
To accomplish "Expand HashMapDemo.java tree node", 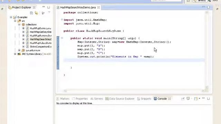I will [x=23, y=28].
